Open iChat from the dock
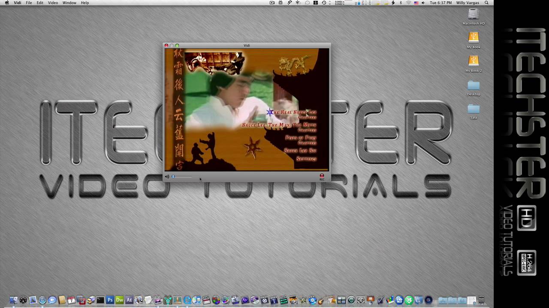The height and width of the screenshot is (308, 549). click(x=52, y=300)
